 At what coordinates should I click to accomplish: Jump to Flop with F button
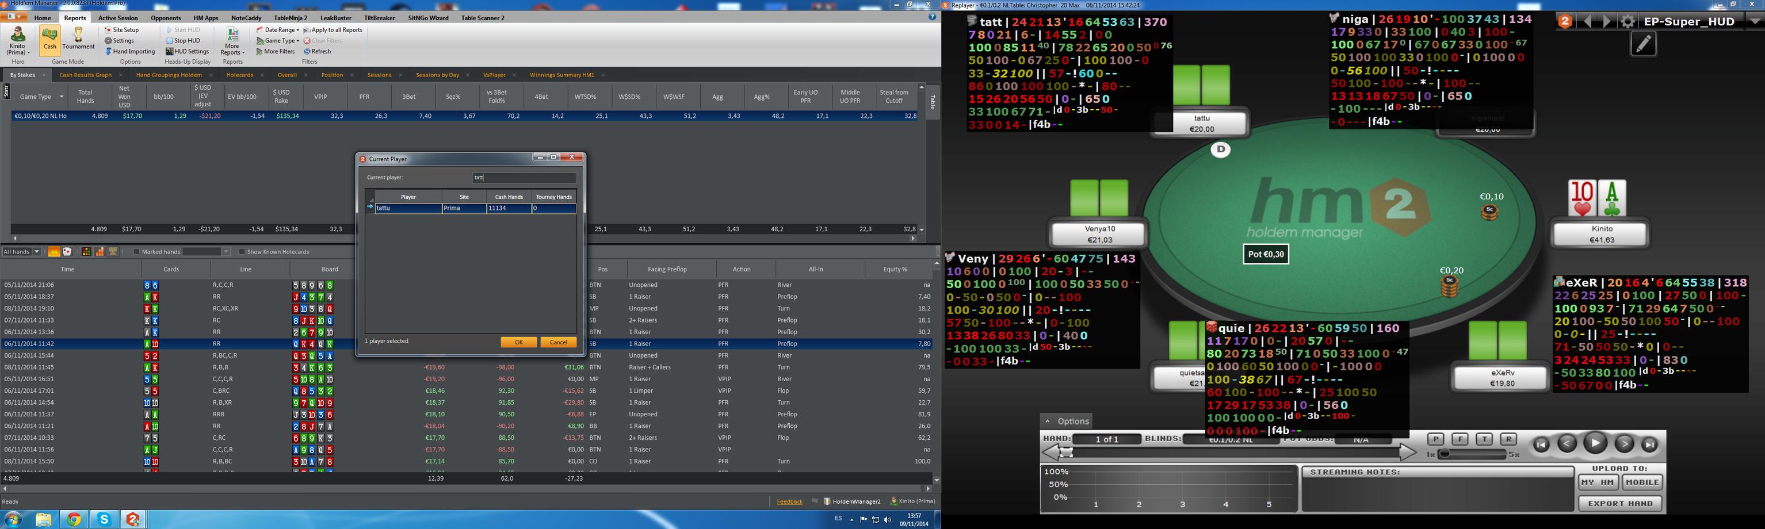coord(1460,439)
